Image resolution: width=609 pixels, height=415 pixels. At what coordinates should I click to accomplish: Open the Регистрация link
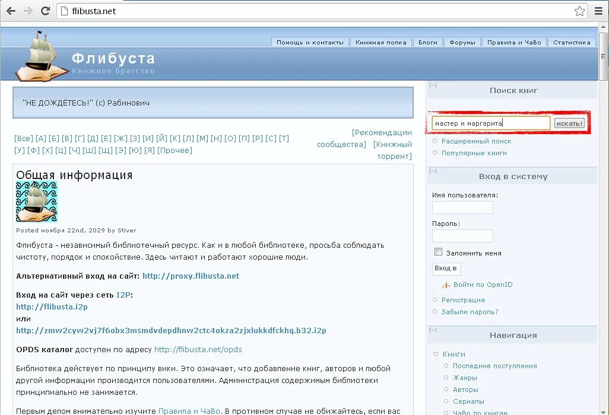(463, 300)
